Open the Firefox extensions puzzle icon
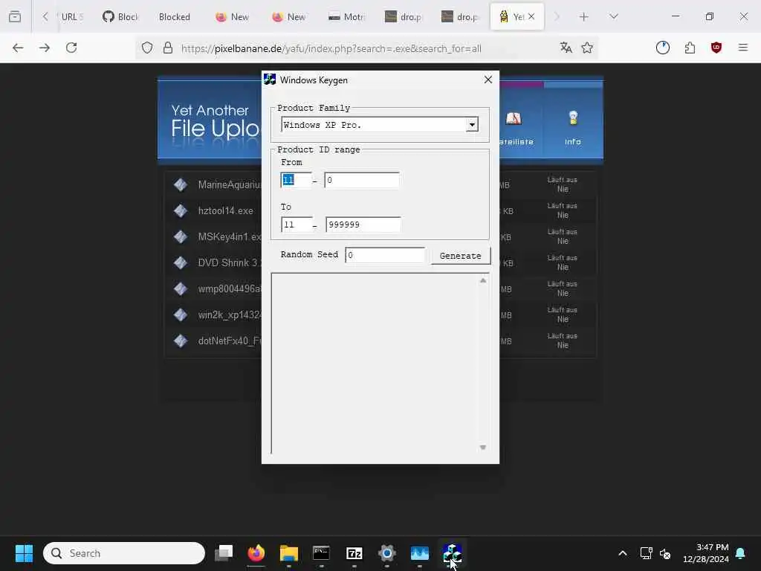761x571 pixels. click(690, 48)
